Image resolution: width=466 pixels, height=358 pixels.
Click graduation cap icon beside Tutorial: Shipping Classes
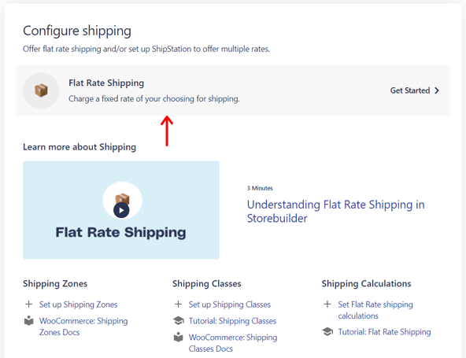(x=179, y=320)
